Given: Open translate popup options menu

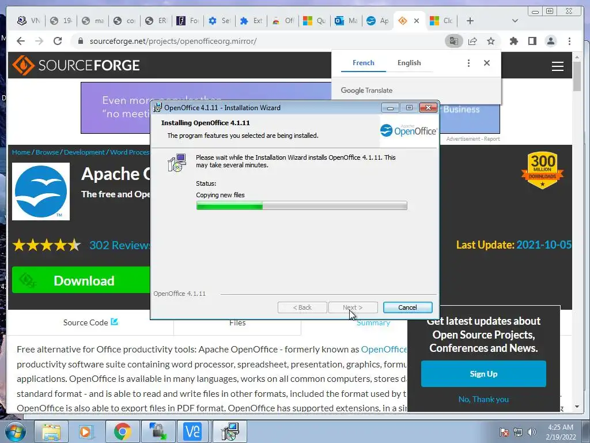Looking at the screenshot, I should pyautogui.click(x=468, y=63).
